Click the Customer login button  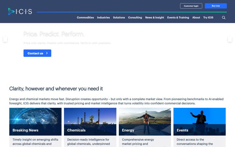point(191,6)
